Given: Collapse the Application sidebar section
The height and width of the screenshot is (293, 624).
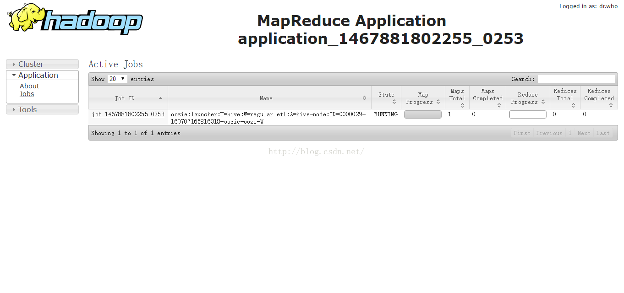Looking at the screenshot, I should coord(42,75).
